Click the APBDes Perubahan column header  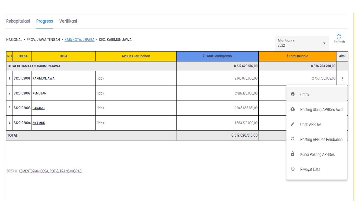tap(136, 56)
